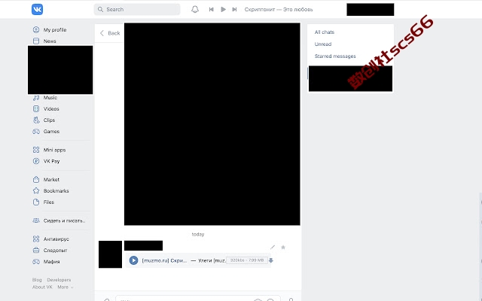The height and width of the screenshot is (301, 482).
Task: Click the Следопыт app icon
Action: (36, 251)
